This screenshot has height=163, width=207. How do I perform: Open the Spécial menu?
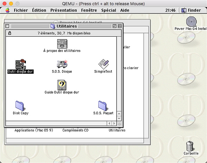tap(109, 10)
